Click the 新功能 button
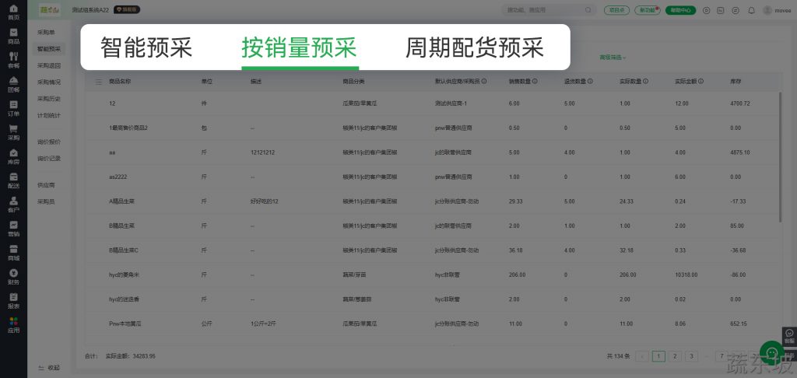 tap(647, 11)
